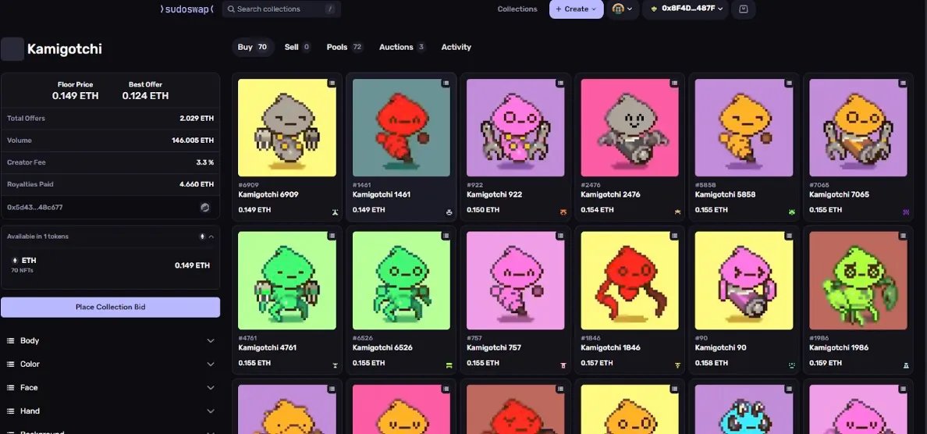This screenshot has height=434, width=927.
Task: Click into the Search collections field
Action: click(282, 9)
